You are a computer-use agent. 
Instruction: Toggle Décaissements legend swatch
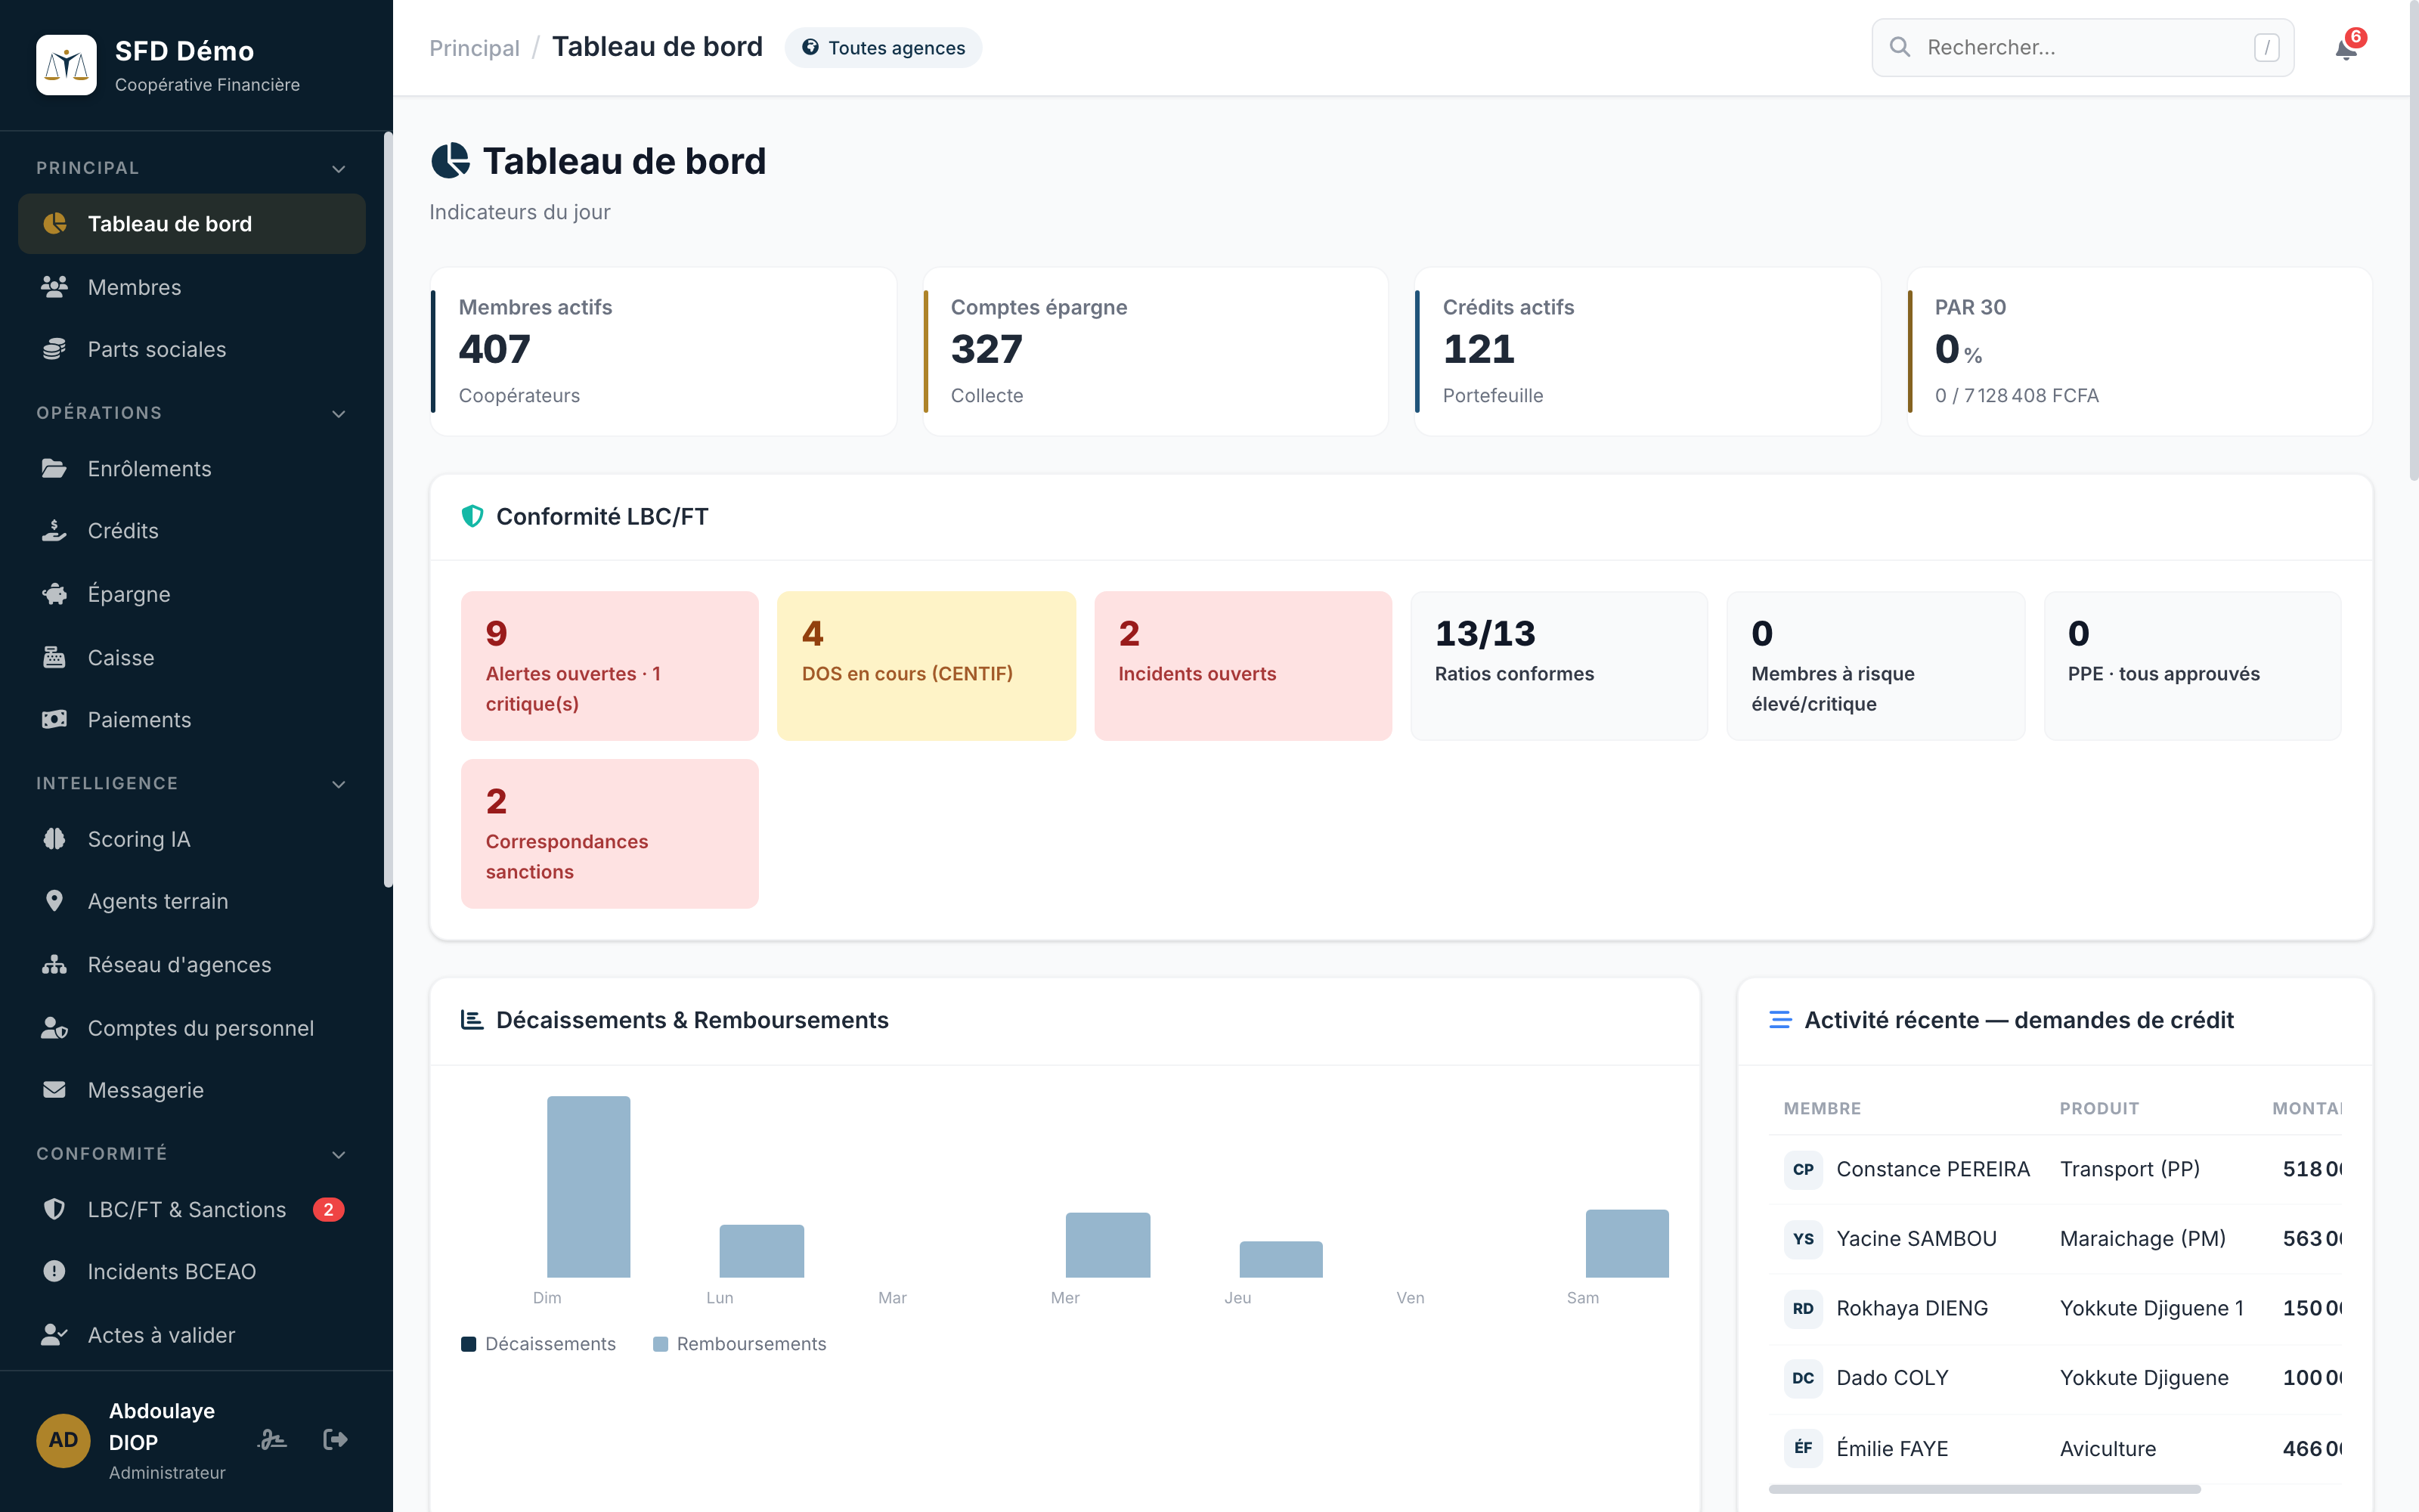click(468, 1344)
